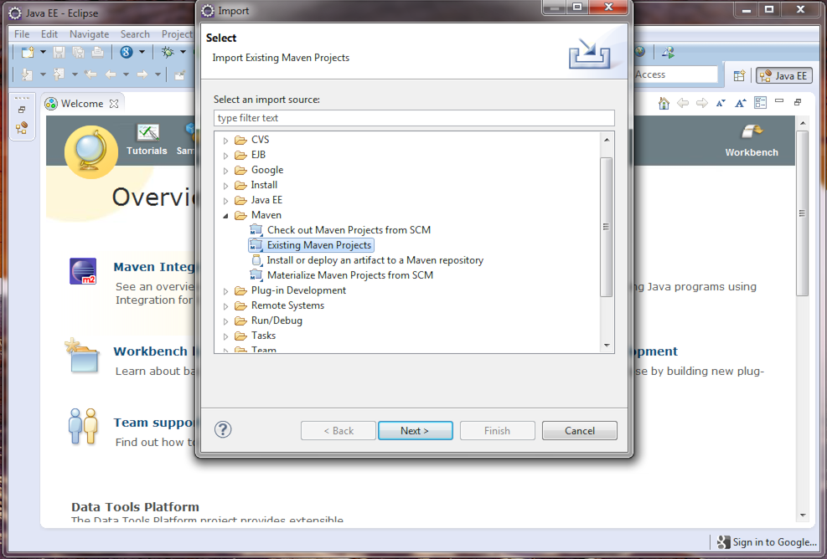Click the Next Annotation toolbar icon
Image resolution: width=827 pixels, height=559 pixels.
[x=27, y=74]
